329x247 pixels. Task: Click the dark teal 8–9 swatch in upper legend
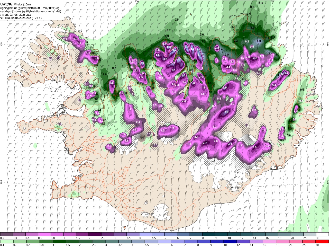(208, 234)
